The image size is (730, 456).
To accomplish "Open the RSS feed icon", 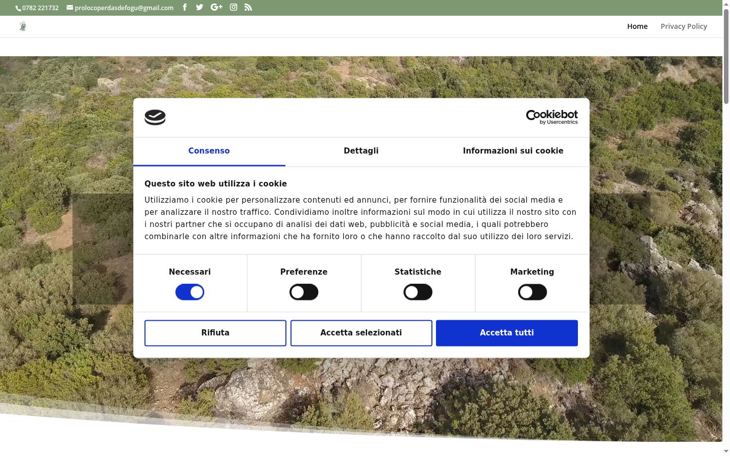I will coord(248,7).
